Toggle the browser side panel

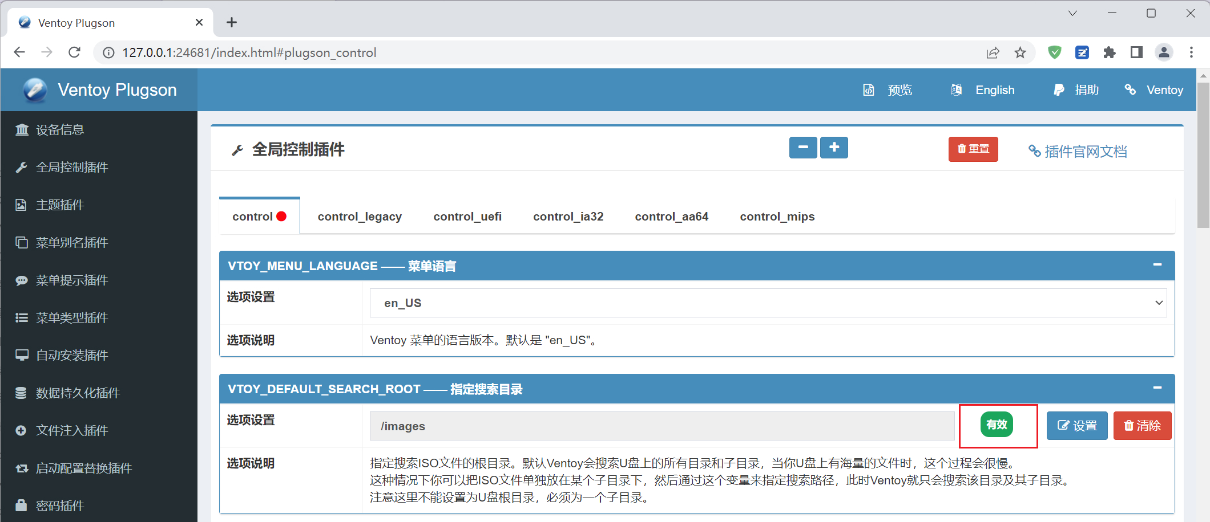tap(1136, 52)
